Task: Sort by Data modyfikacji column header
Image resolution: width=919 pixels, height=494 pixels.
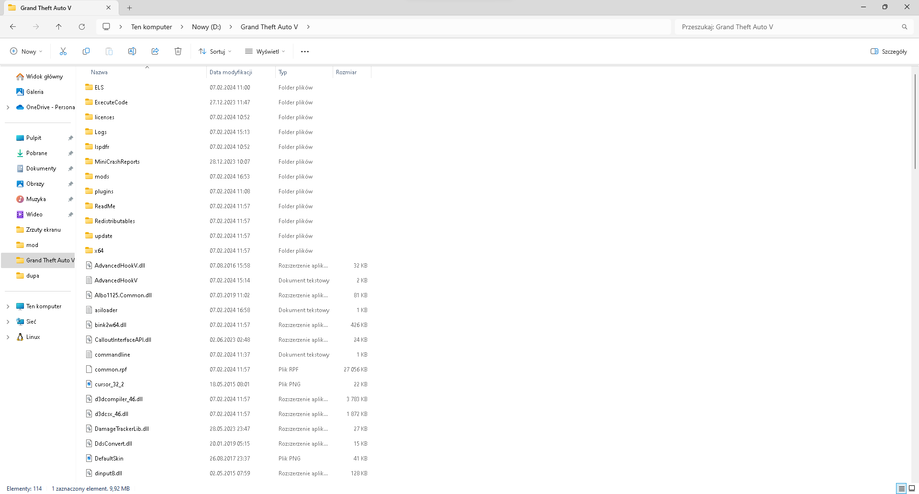Action: click(241, 72)
